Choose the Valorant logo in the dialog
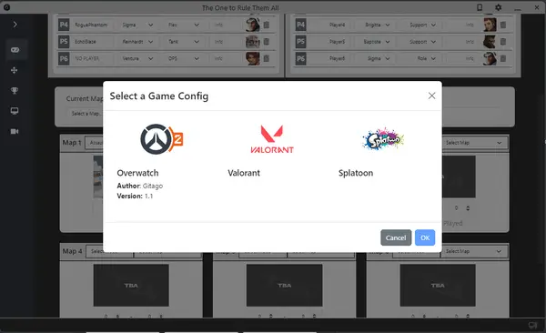Viewport: 546px width, 333px height. pyautogui.click(x=272, y=138)
